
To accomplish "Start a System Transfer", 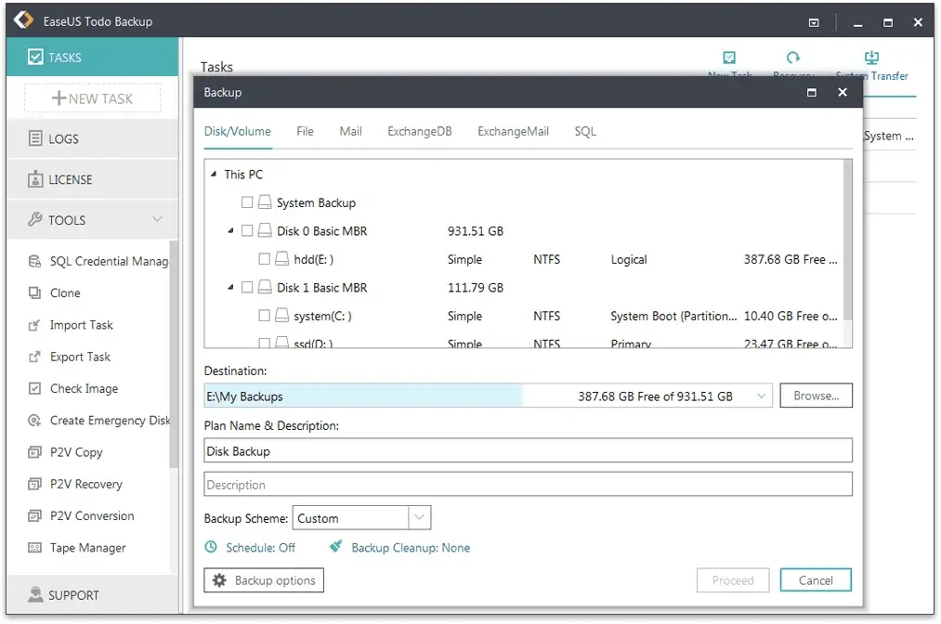I will coord(871,63).
